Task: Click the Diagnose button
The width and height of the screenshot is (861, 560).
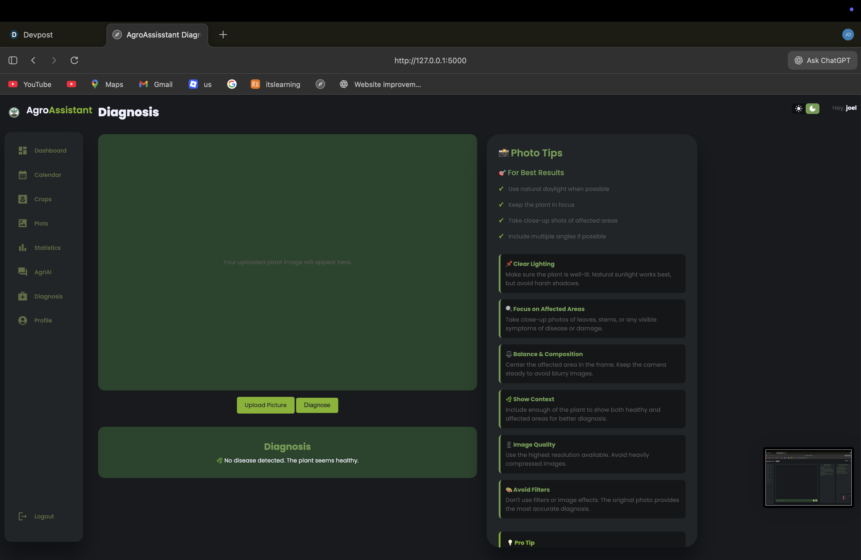Action: click(x=317, y=405)
